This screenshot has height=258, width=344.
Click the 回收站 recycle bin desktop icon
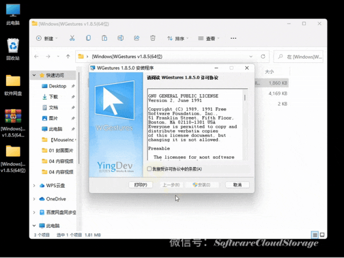13,49
